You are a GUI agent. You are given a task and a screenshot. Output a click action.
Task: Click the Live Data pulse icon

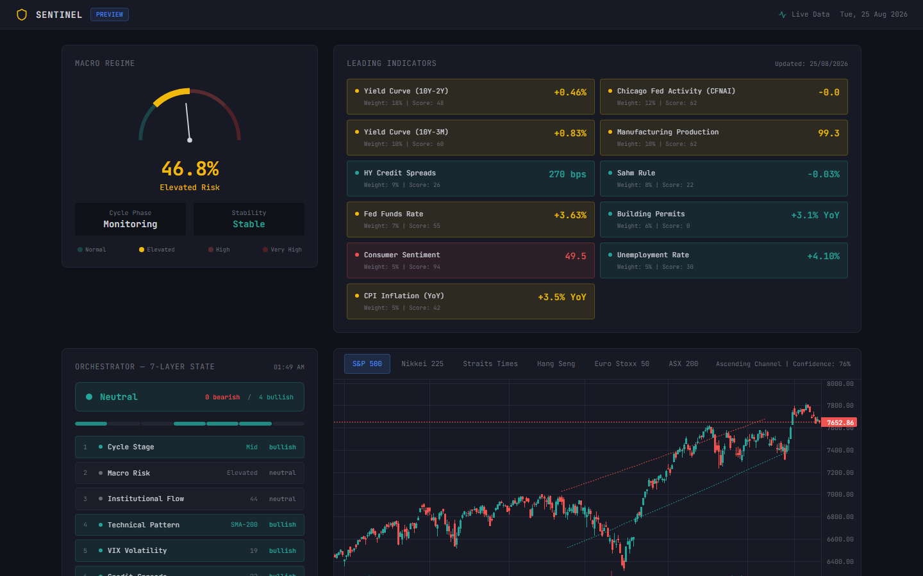(x=783, y=15)
